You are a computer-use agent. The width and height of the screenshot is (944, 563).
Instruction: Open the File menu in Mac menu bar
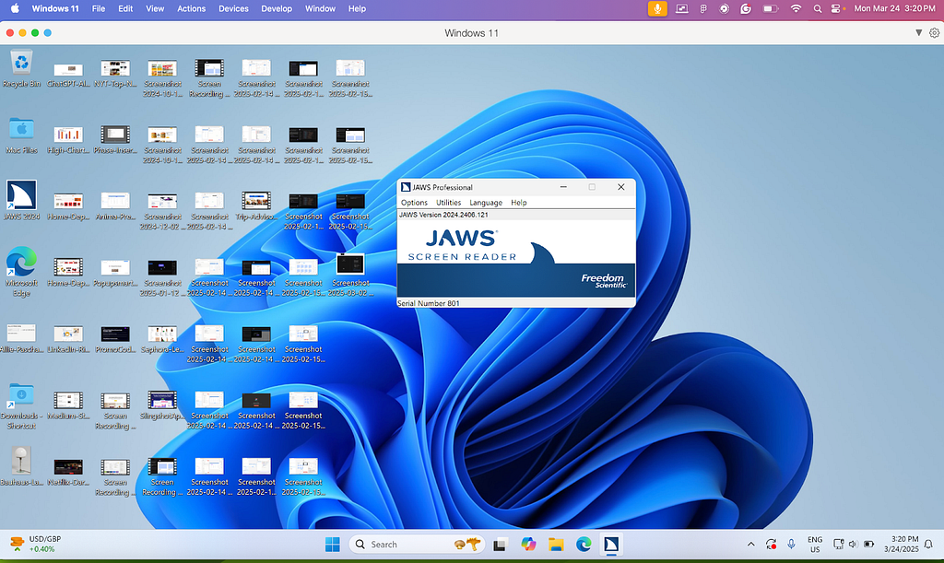point(98,8)
